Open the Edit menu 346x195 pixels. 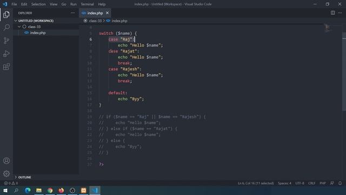pyautogui.click(x=24, y=4)
